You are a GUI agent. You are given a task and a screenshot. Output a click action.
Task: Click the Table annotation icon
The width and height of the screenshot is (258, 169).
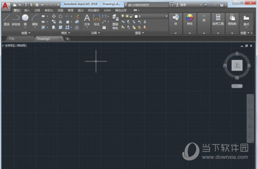[x=104, y=27]
